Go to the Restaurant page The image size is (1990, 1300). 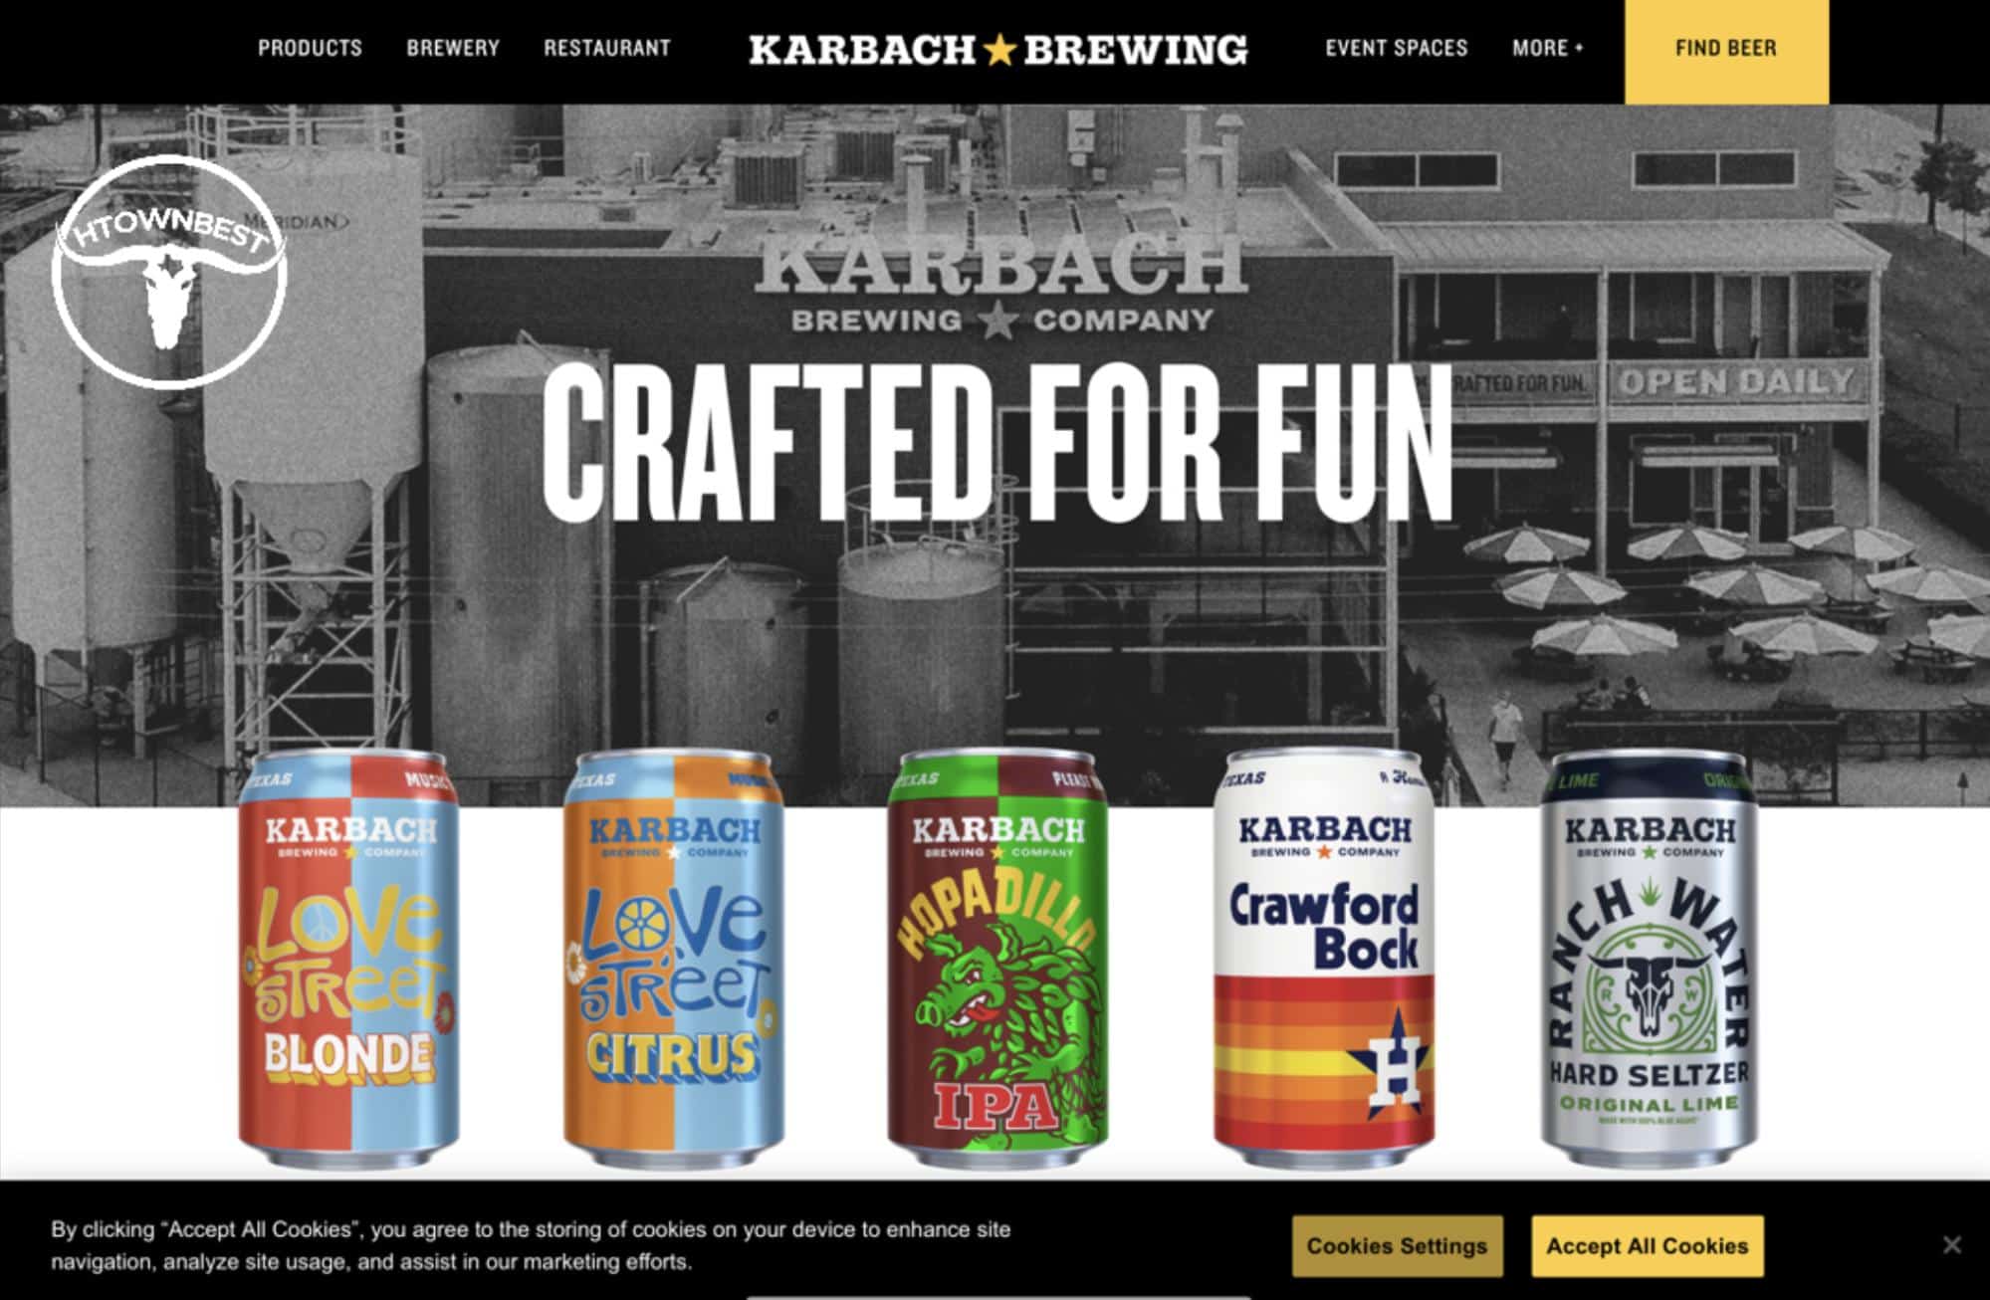[607, 48]
